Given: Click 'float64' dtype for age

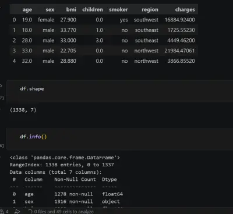Looking at the screenshot, I should pyautogui.click(x=112, y=194).
